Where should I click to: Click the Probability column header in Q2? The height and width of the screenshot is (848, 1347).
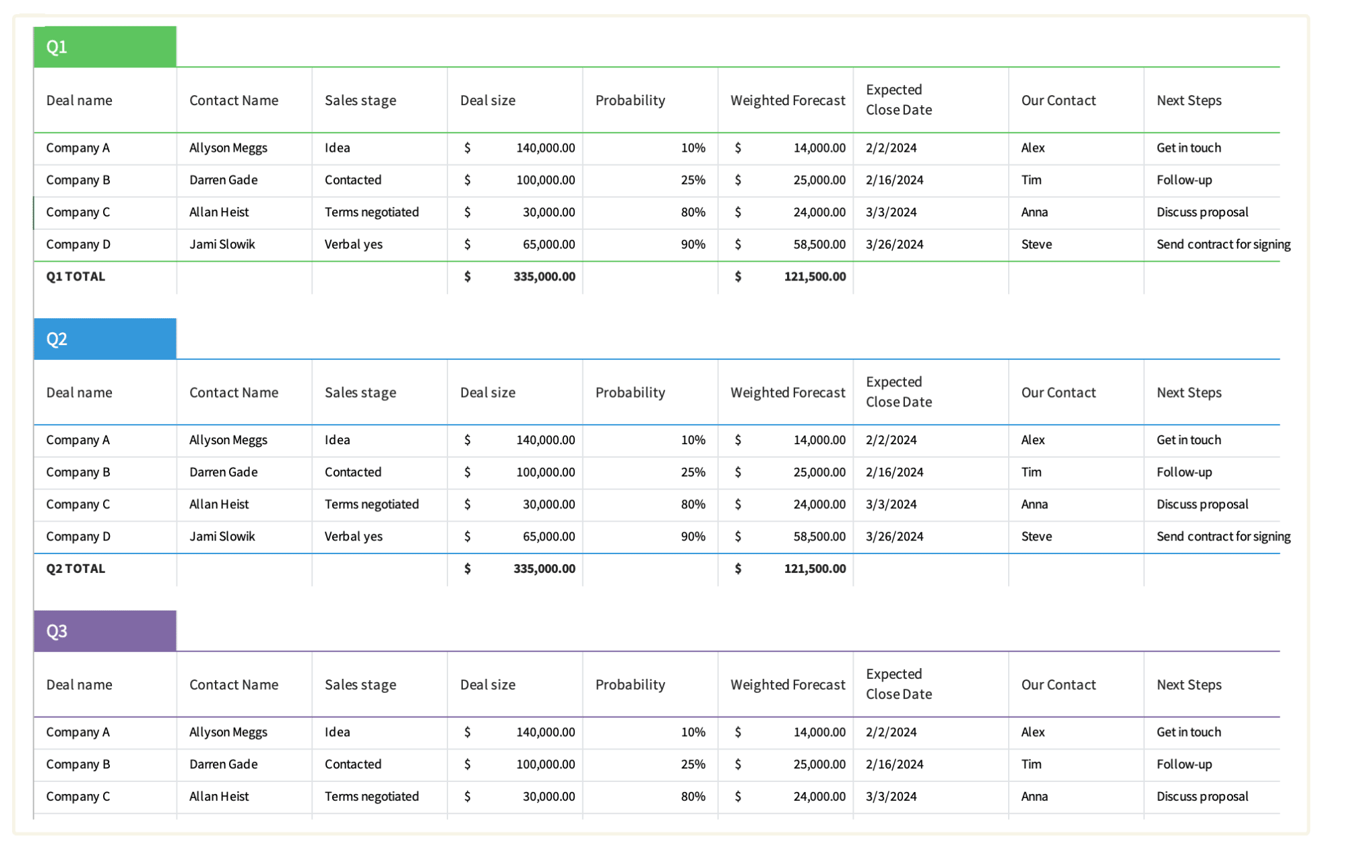(629, 392)
